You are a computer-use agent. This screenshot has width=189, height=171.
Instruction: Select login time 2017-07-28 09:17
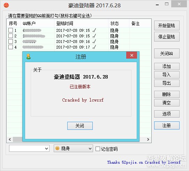[73, 47]
